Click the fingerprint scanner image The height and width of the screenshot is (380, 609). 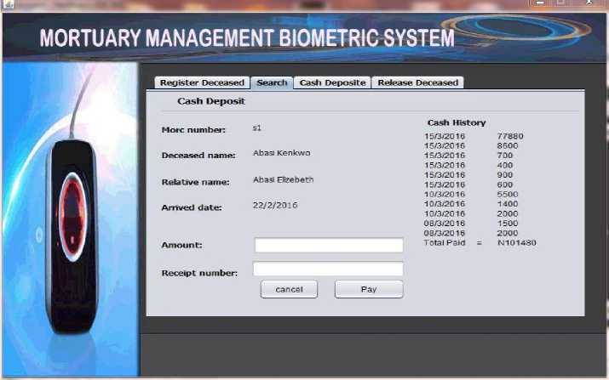72,236
